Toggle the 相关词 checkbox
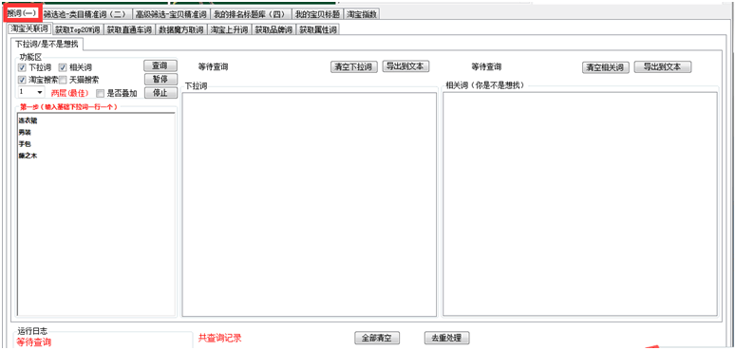The image size is (736, 350). tap(63, 67)
